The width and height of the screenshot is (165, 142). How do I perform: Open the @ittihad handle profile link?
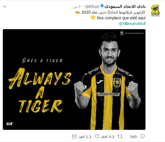pyautogui.click(x=92, y=7)
